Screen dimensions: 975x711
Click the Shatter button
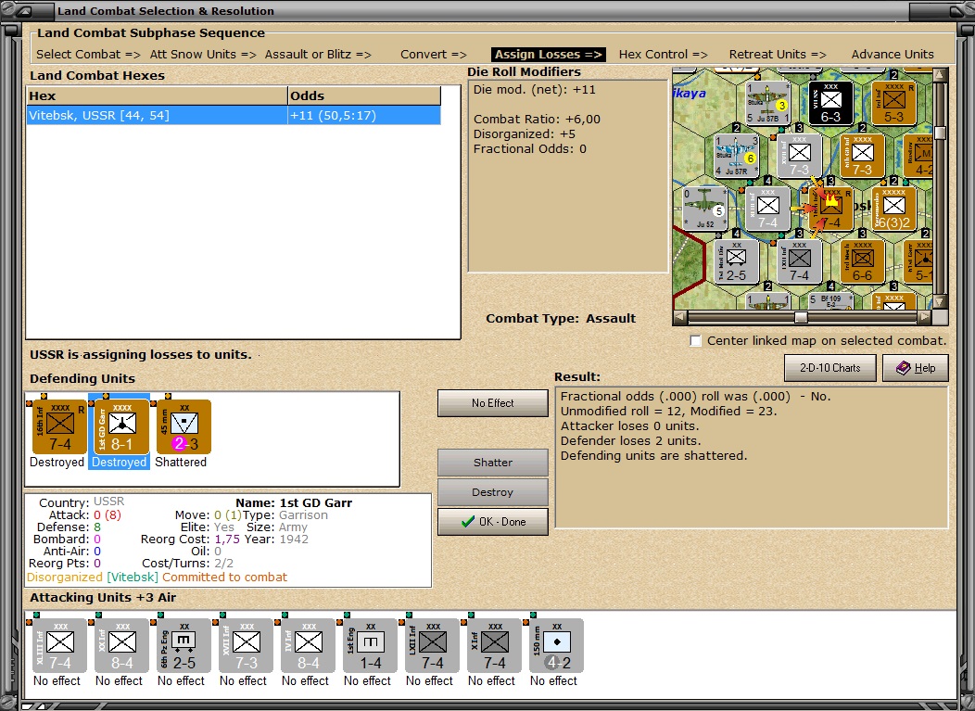[x=492, y=463]
